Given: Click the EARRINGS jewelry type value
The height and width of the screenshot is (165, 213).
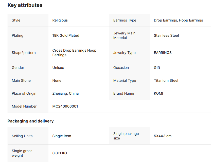Looking at the screenshot, I should pyautogui.click(x=163, y=53).
